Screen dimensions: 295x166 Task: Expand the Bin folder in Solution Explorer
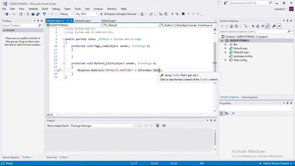pos(225,45)
